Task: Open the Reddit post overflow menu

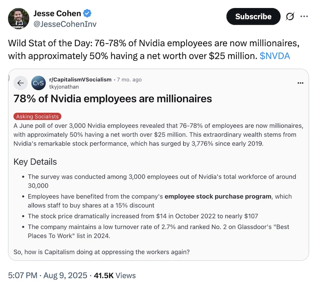Action: tap(300, 83)
